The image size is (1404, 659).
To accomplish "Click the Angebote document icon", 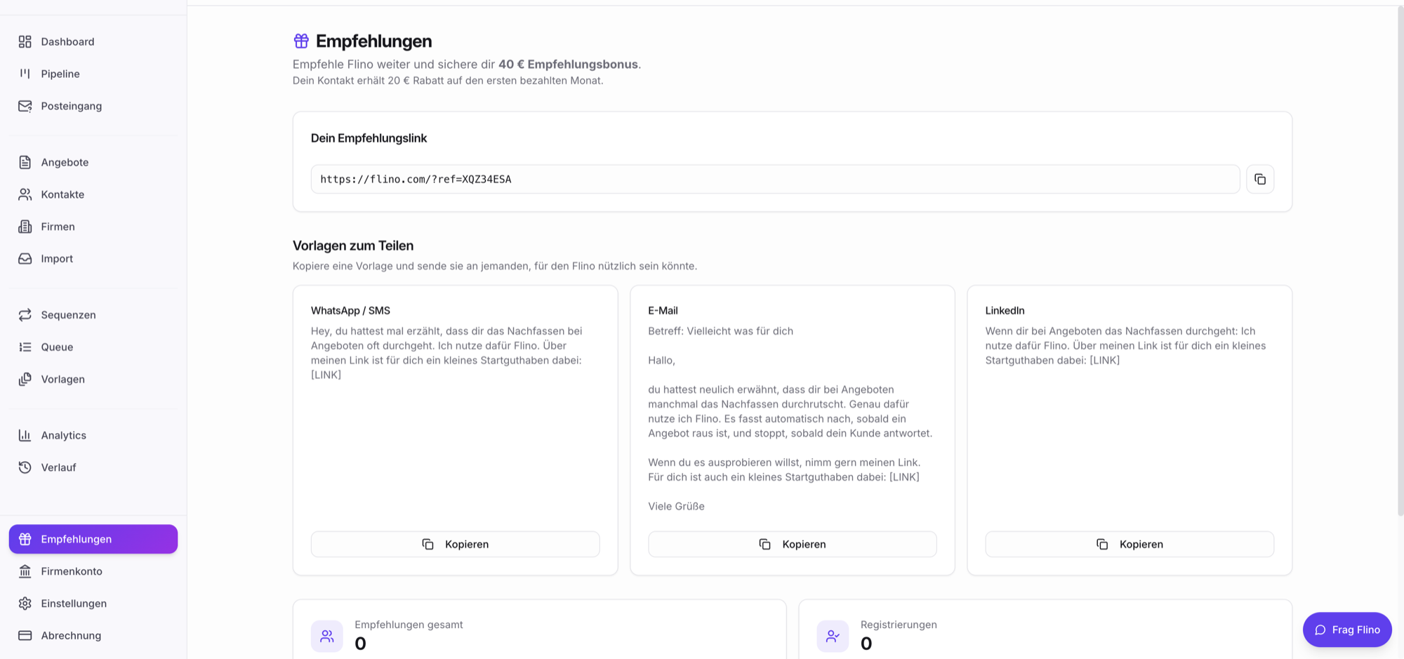I will click(25, 162).
